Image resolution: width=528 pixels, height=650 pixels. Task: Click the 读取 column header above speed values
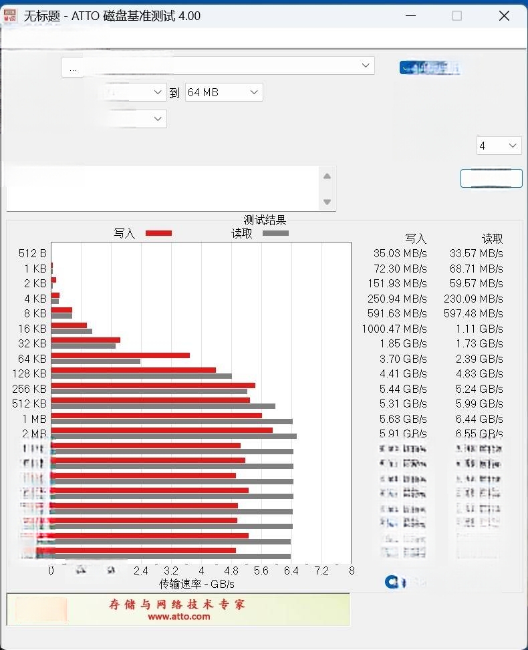point(492,238)
